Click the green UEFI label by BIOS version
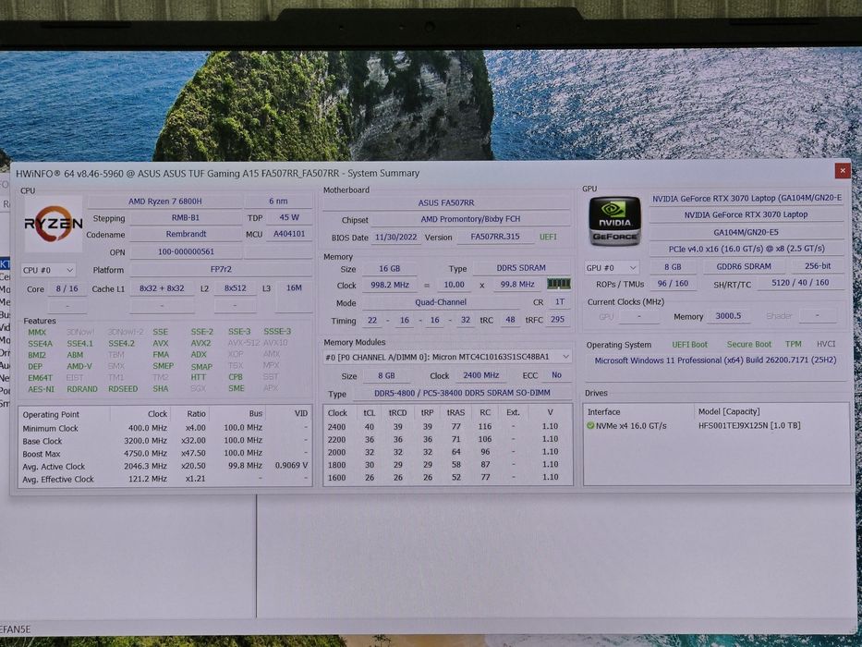This screenshot has width=862, height=647. [548, 237]
